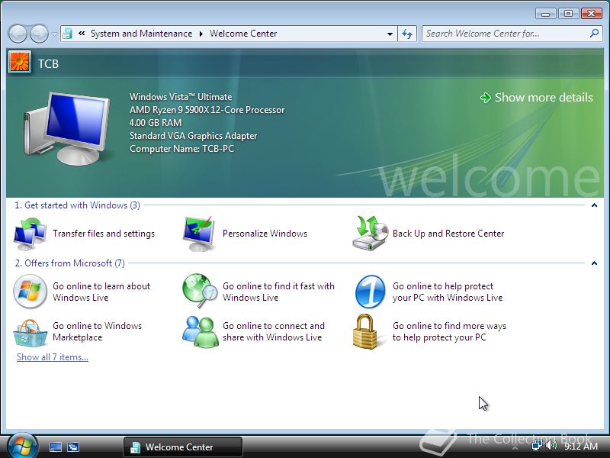The height and width of the screenshot is (458, 610).
Task: Click the address bar control panel icon
Action: pos(68,34)
